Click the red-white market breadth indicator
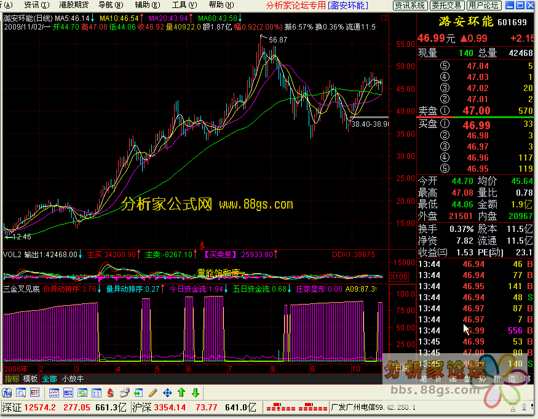 click(296, 407)
